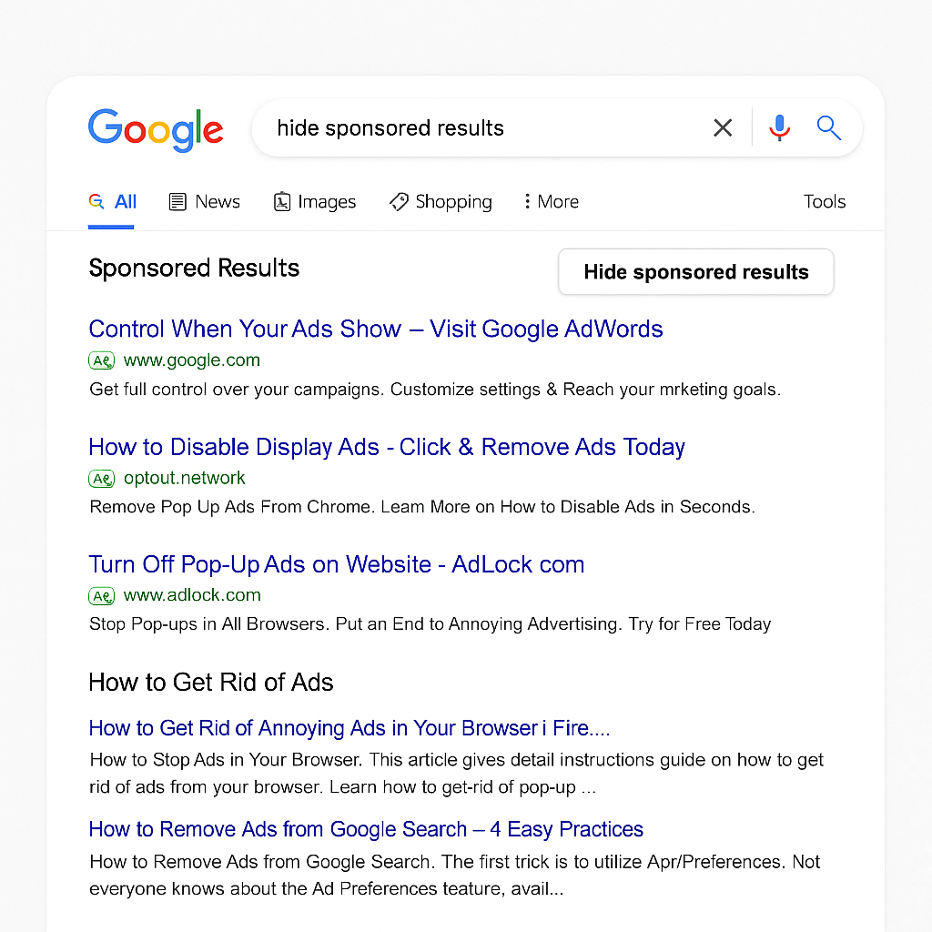Switch to the Images tab
The width and height of the screenshot is (932, 932).
pyautogui.click(x=315, y=202)
